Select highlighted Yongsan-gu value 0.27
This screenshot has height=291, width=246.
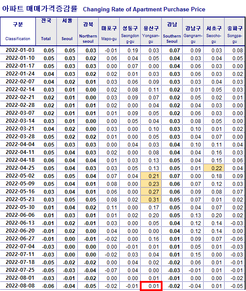tap(151, 192)
